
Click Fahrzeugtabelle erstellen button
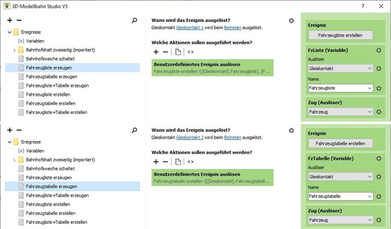pyautogui.click(x=341, y=143)
